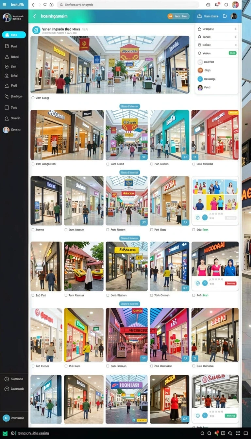
Task: Open the yellow-walled shop thumbnail
Action: tap(84, 335)
